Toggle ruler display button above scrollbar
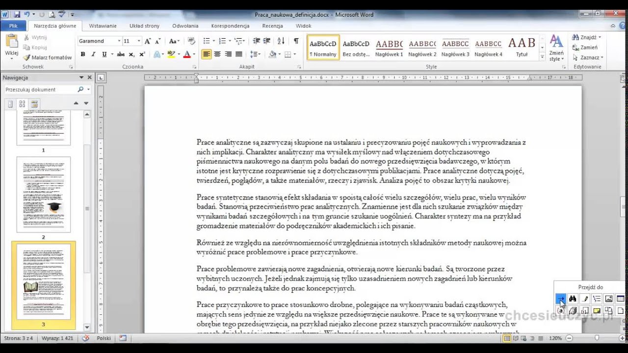This screenshot has height=353, width=628. pyautogui.click(x=623, y=77)
